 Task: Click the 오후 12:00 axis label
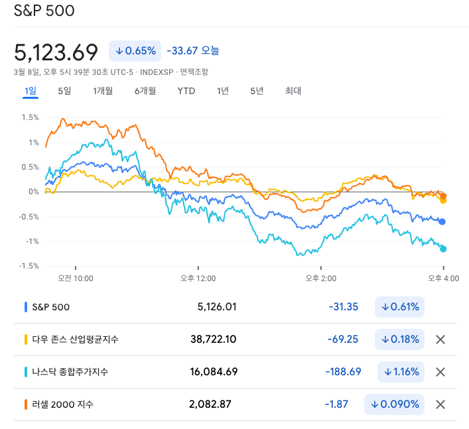point(198,278)
